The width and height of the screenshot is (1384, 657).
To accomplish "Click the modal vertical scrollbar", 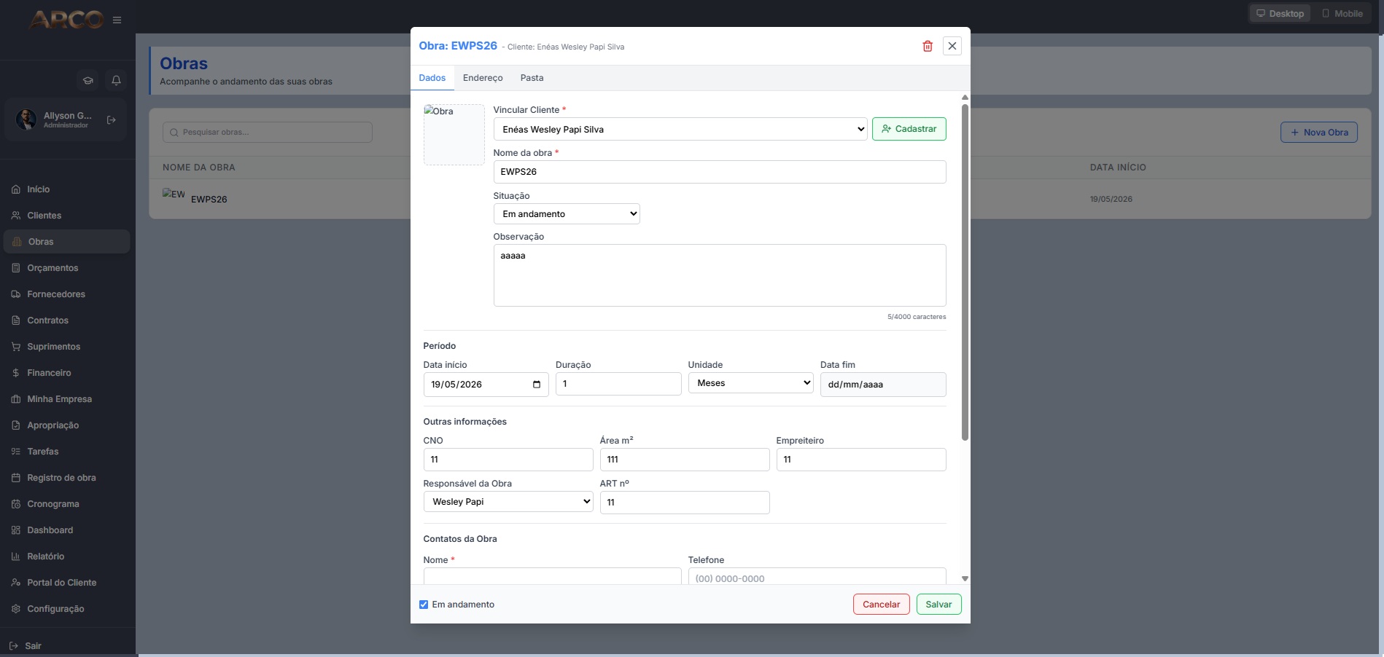I will tap(965, 272).
